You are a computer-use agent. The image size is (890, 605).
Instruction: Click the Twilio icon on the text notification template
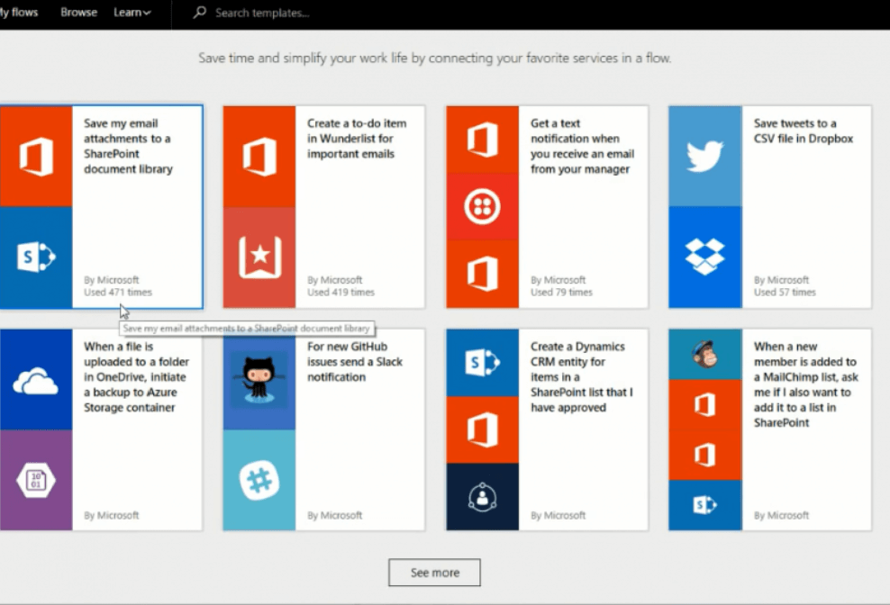(x=481, y=207)
